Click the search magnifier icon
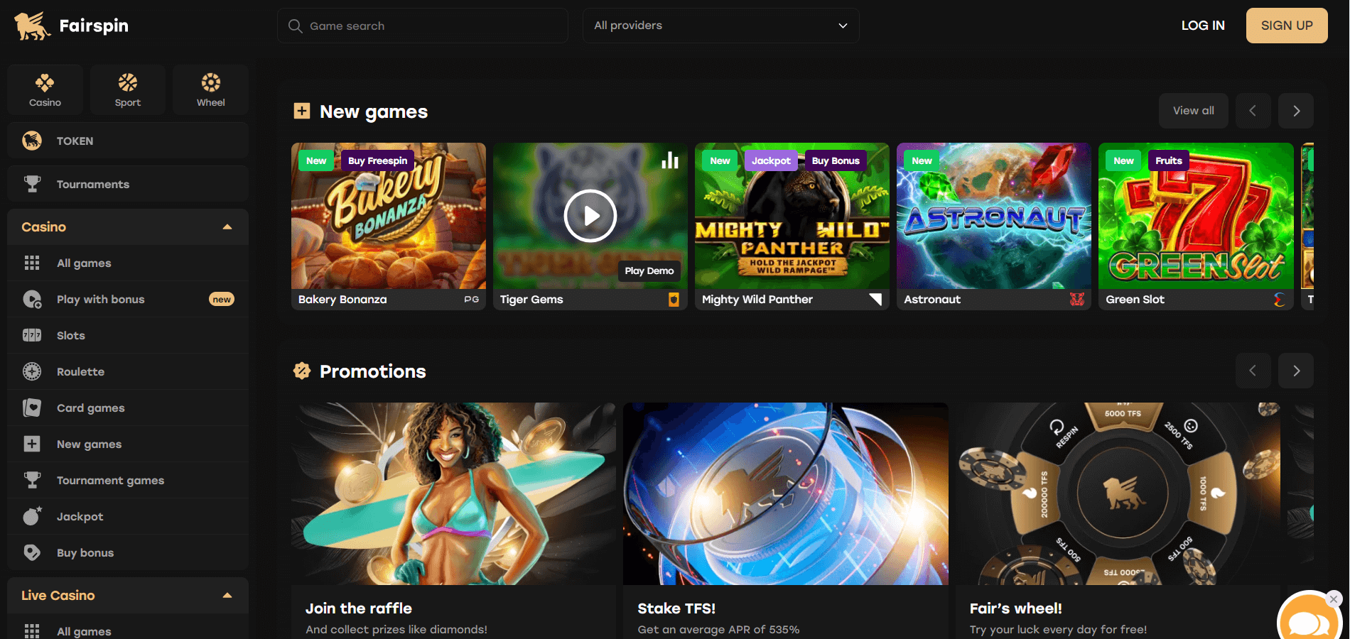 tap(295, 26)
